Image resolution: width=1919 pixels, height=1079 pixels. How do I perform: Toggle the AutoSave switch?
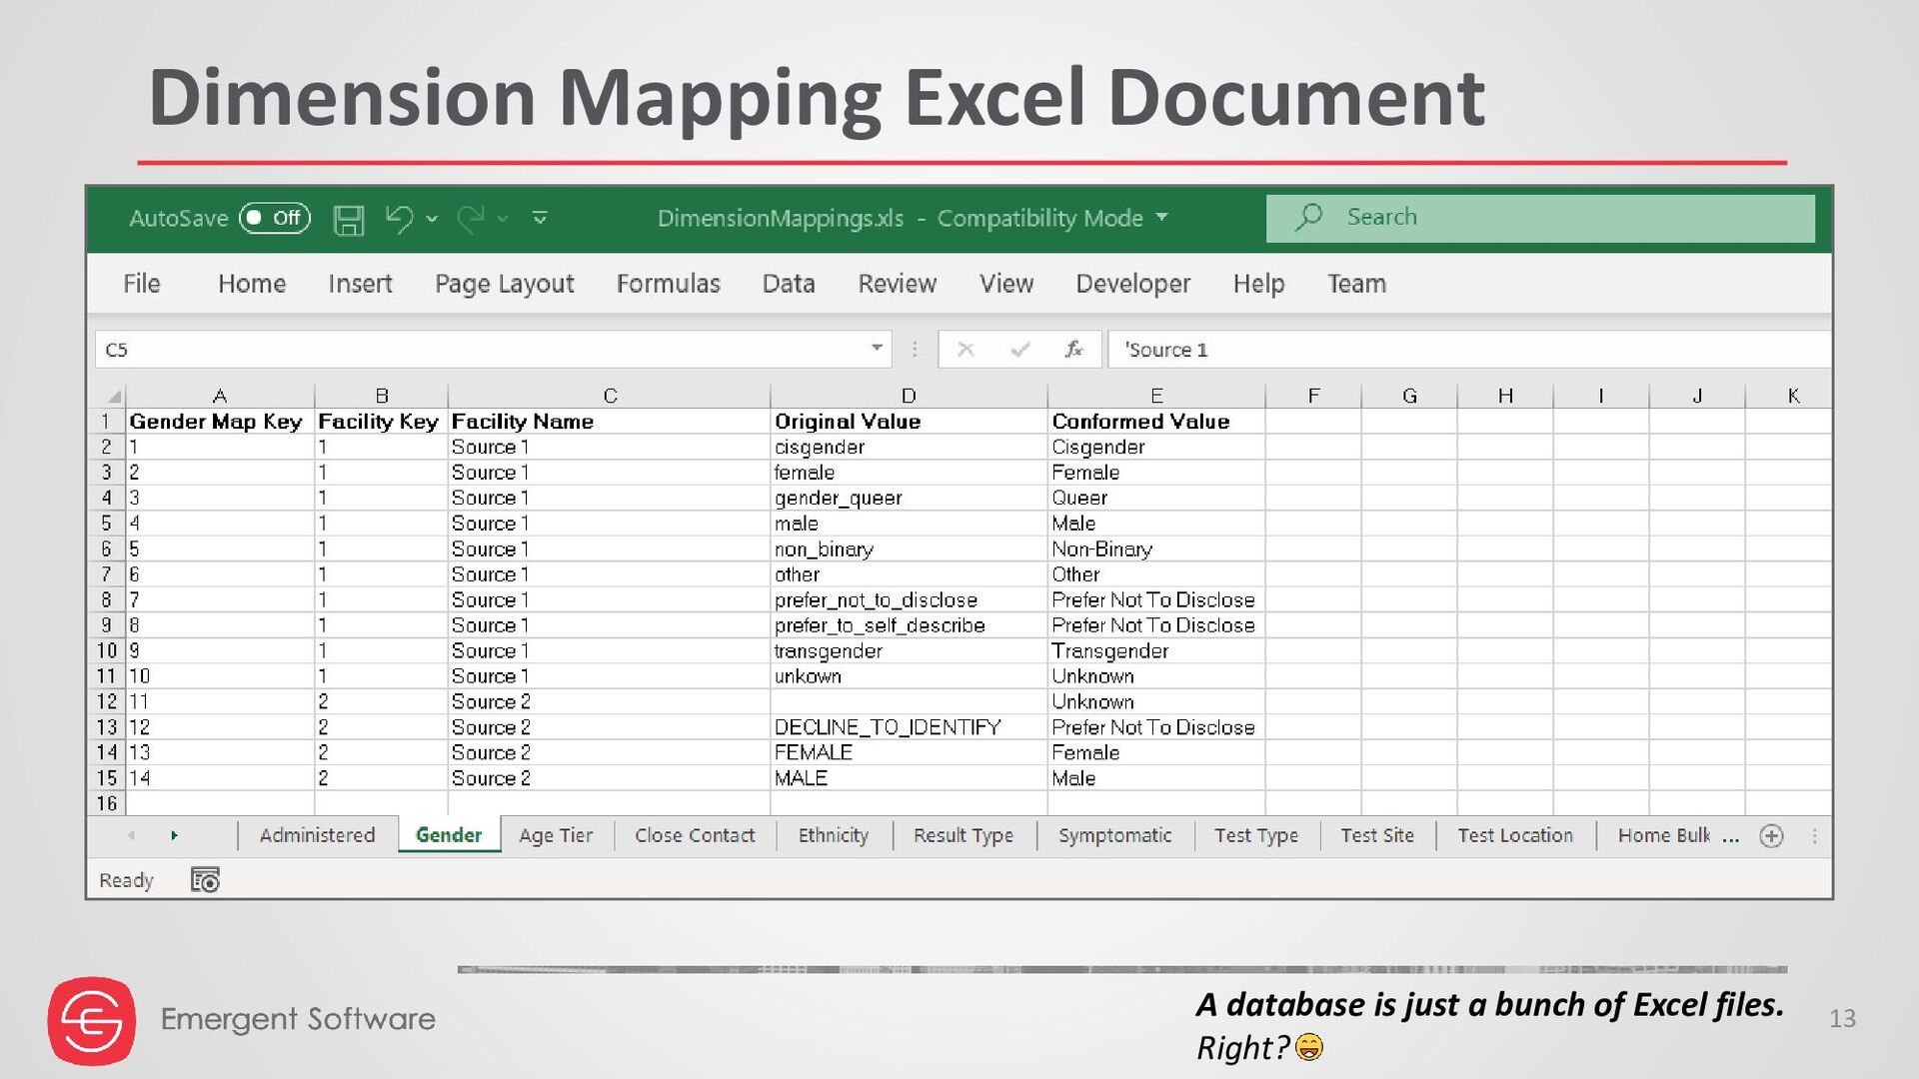(x=275, y=218)
